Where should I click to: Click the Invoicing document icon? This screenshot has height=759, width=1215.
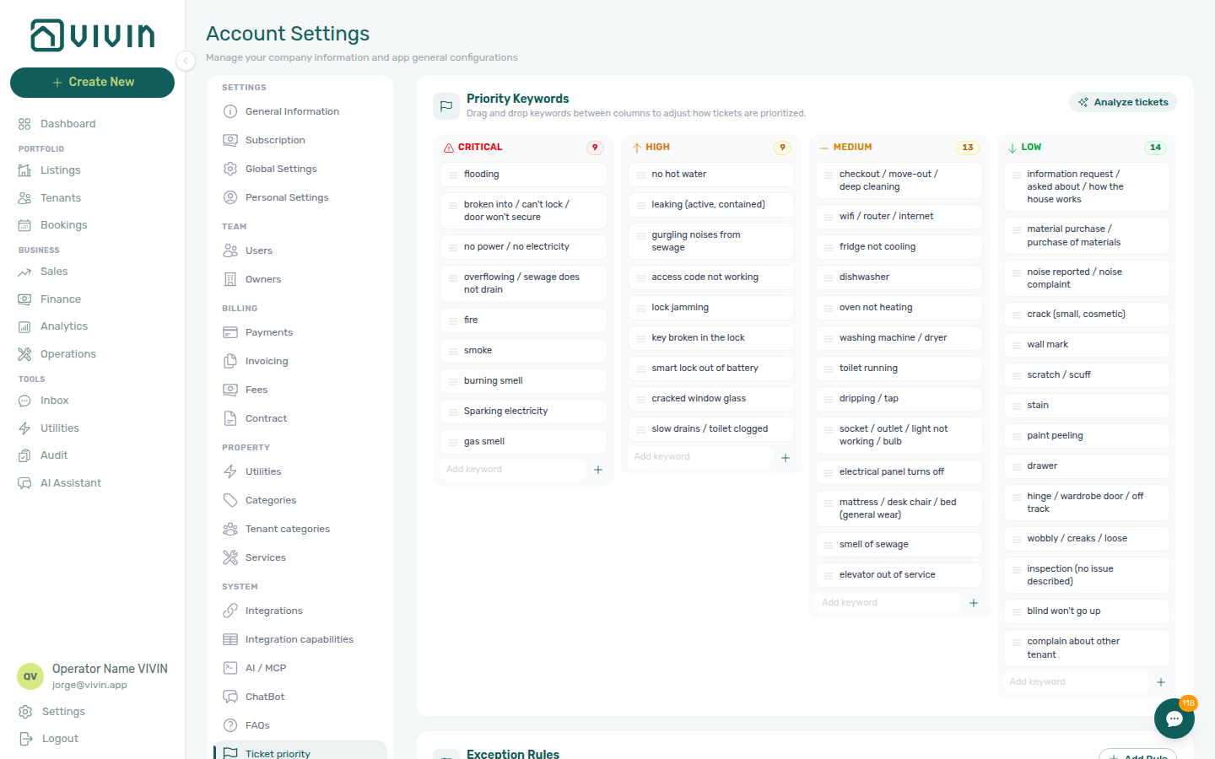click(230, 361)
